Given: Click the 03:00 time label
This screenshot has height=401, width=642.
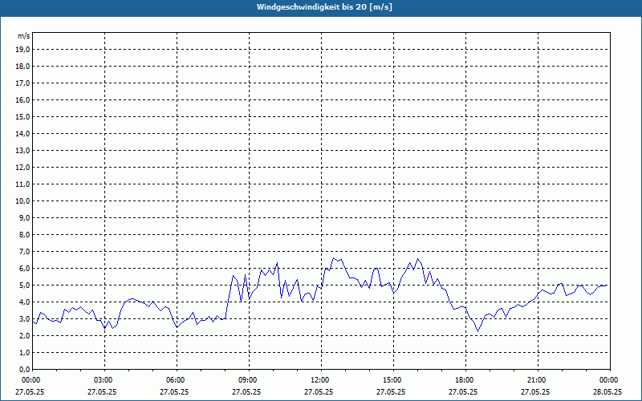Looking at the screenshot, I should [x=104, y=380].
